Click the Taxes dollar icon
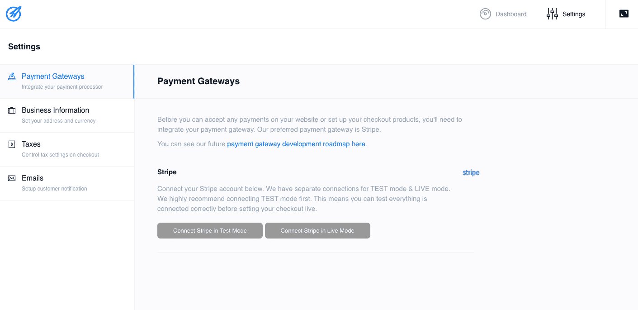638x310 pixels. [x=12, y=144]
